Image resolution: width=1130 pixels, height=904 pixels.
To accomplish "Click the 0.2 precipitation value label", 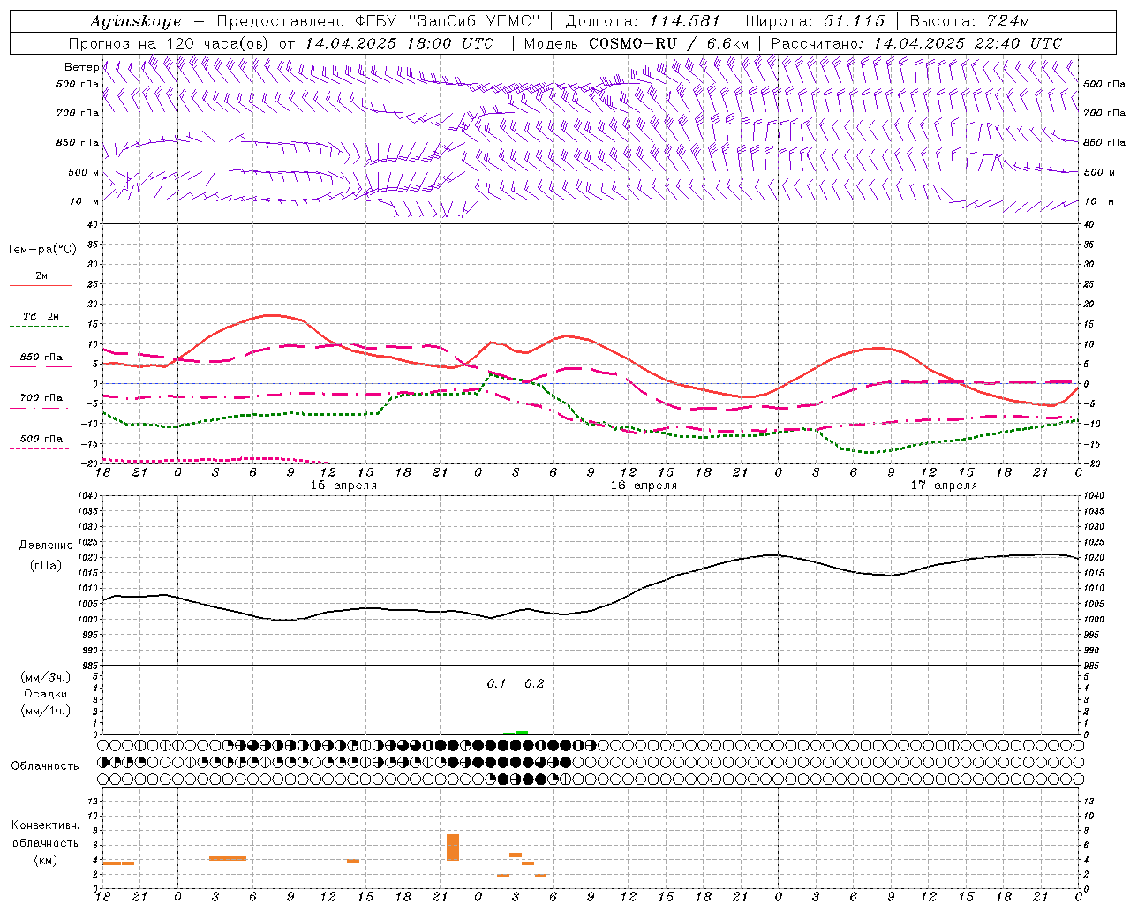I will click(x=534, y=683).
